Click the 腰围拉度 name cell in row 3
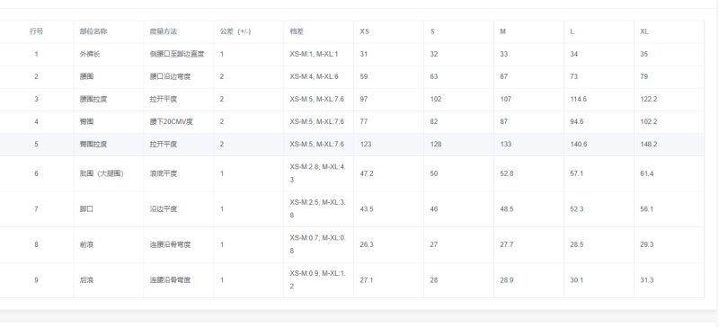 click(93, 99)
